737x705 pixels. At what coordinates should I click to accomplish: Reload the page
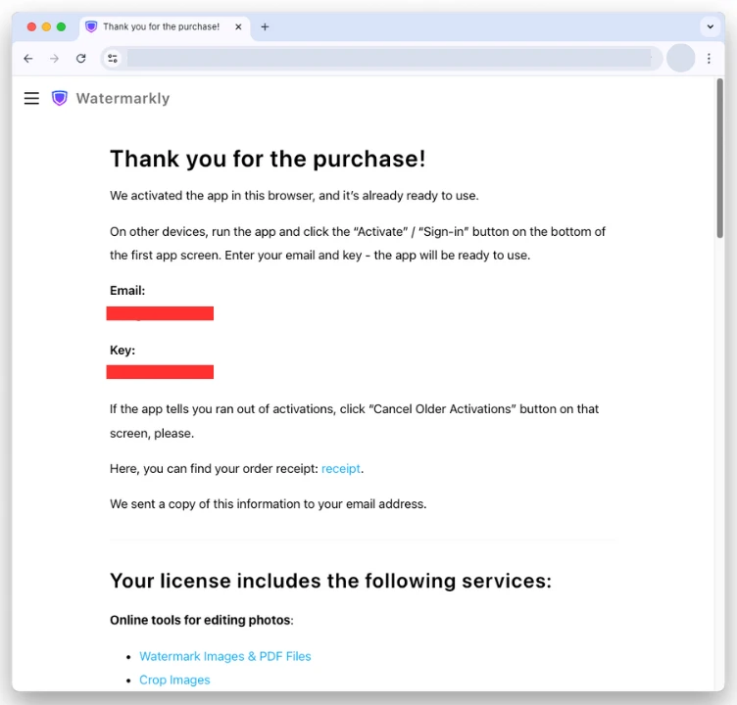(81, 59)
